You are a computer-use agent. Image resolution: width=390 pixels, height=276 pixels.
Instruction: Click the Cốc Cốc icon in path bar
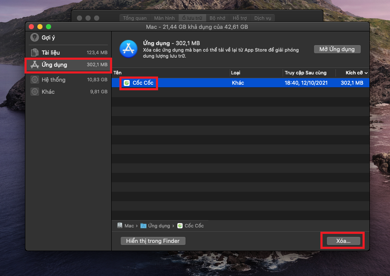[180, 226]
